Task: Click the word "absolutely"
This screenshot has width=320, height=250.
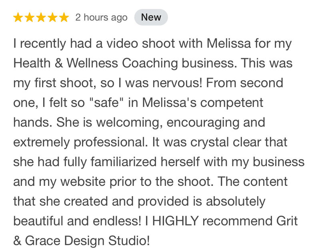Action: [236, 202]
